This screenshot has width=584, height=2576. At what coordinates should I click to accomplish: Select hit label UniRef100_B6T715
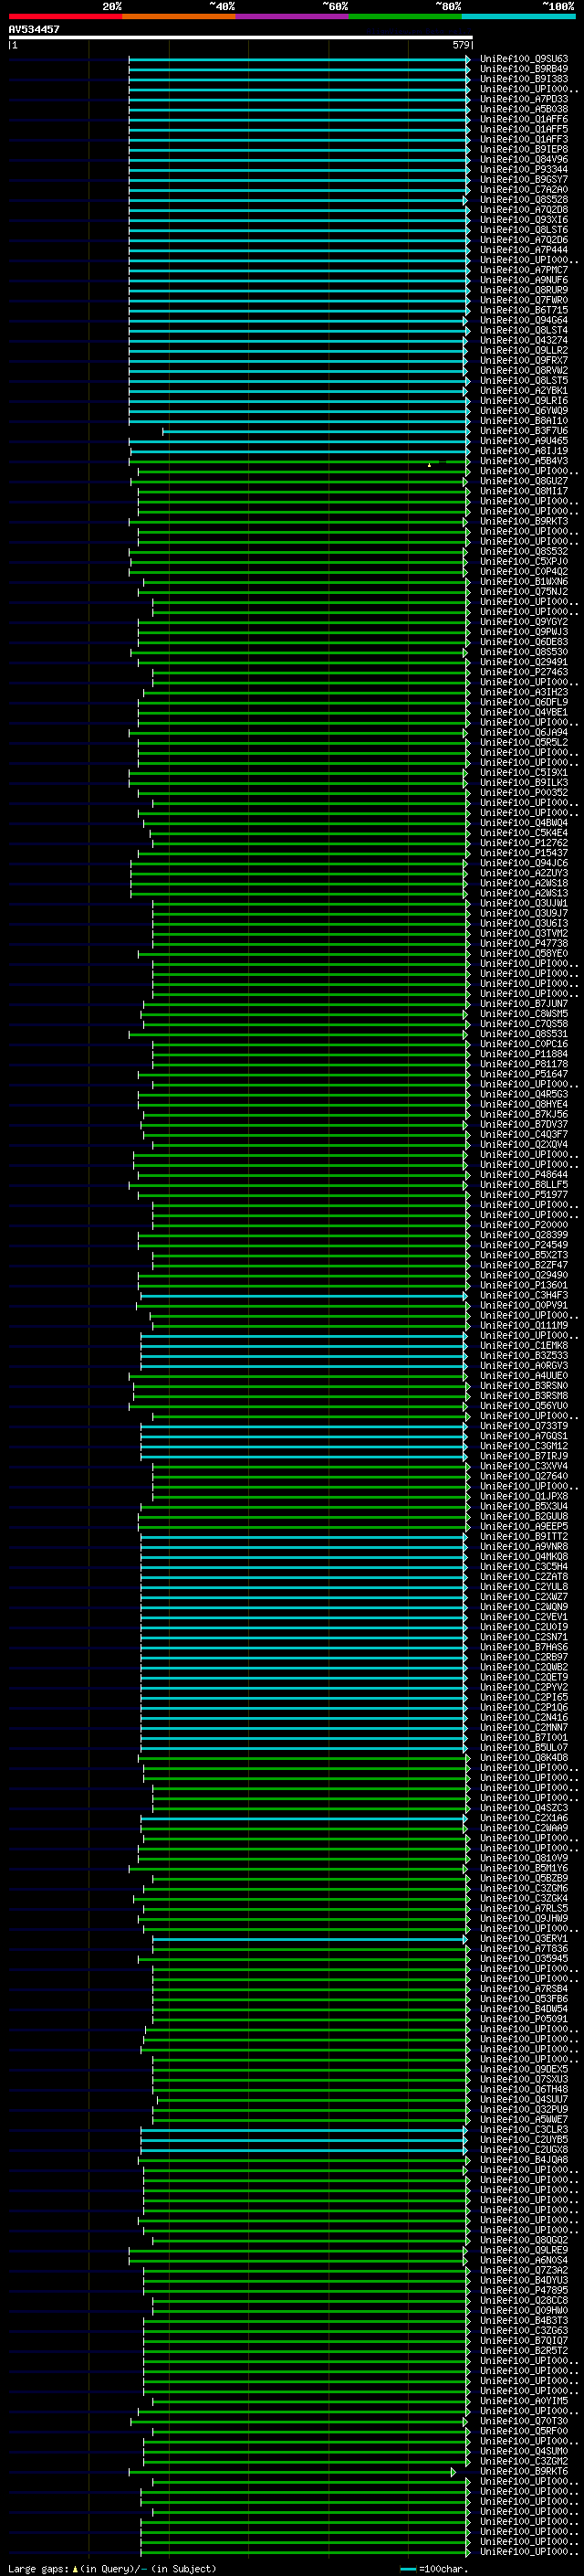[524, 310]
